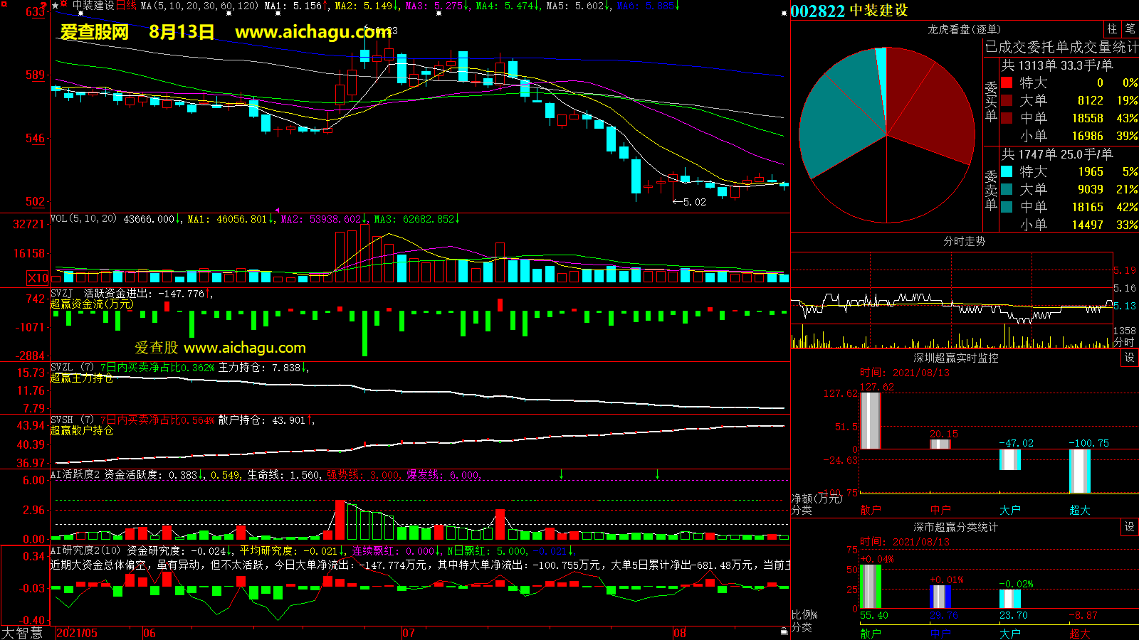
Task: Click the 2021/05 date marker on timeline
Action: click(77, 633)
